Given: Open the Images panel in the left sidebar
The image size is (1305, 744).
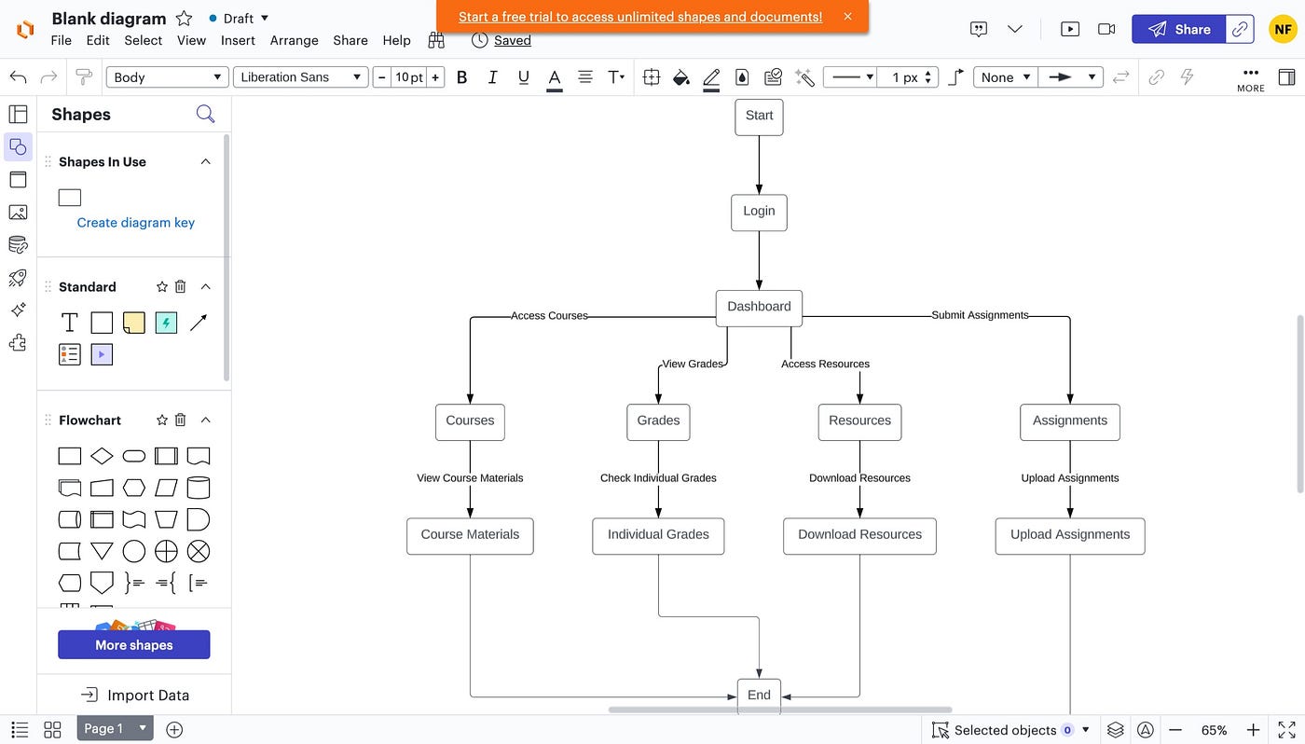Looking at the screenshot, I should pyautogui.click(x=18, y=212).
